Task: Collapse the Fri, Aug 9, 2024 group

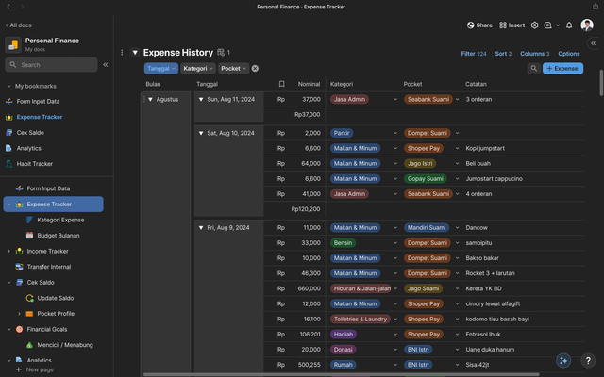Action: click(x=201, y=228)
